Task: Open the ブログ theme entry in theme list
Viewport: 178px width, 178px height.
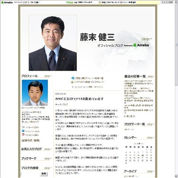Action: click(126, 129)
